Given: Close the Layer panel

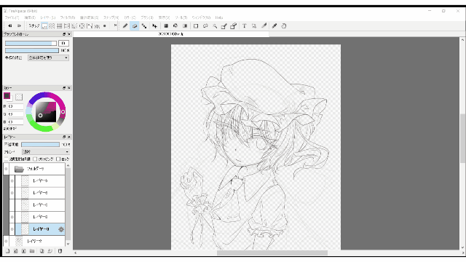Looking at the screenshot, I should coord(69,137).
